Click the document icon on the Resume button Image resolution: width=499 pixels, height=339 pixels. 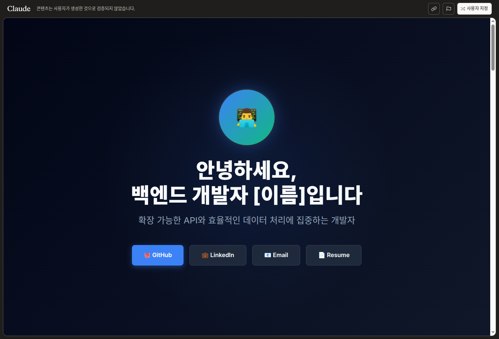pyautogui.click(x=322, y=255)
